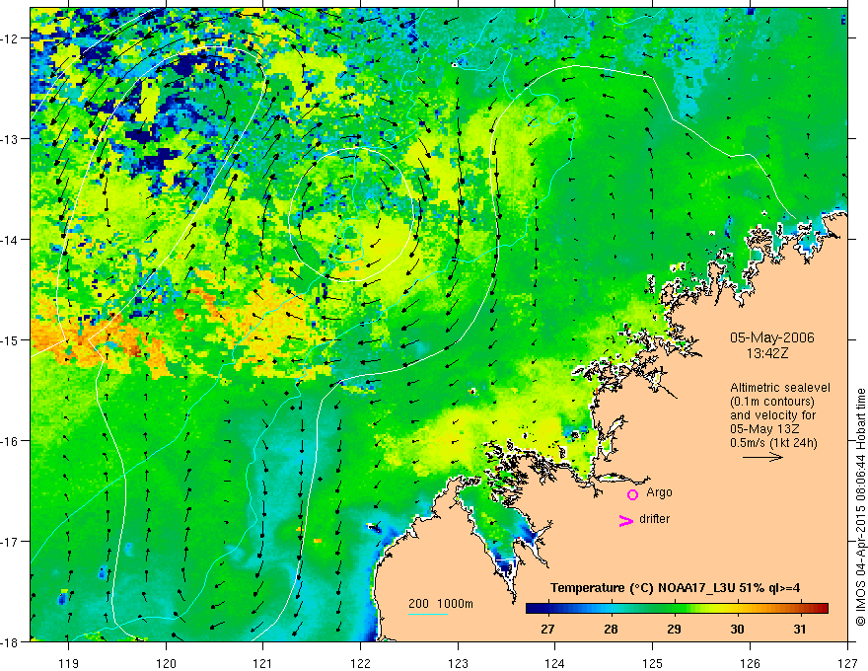Click the longitude label 126
Screen dimensions: 868x671
[x=750, y=663]
